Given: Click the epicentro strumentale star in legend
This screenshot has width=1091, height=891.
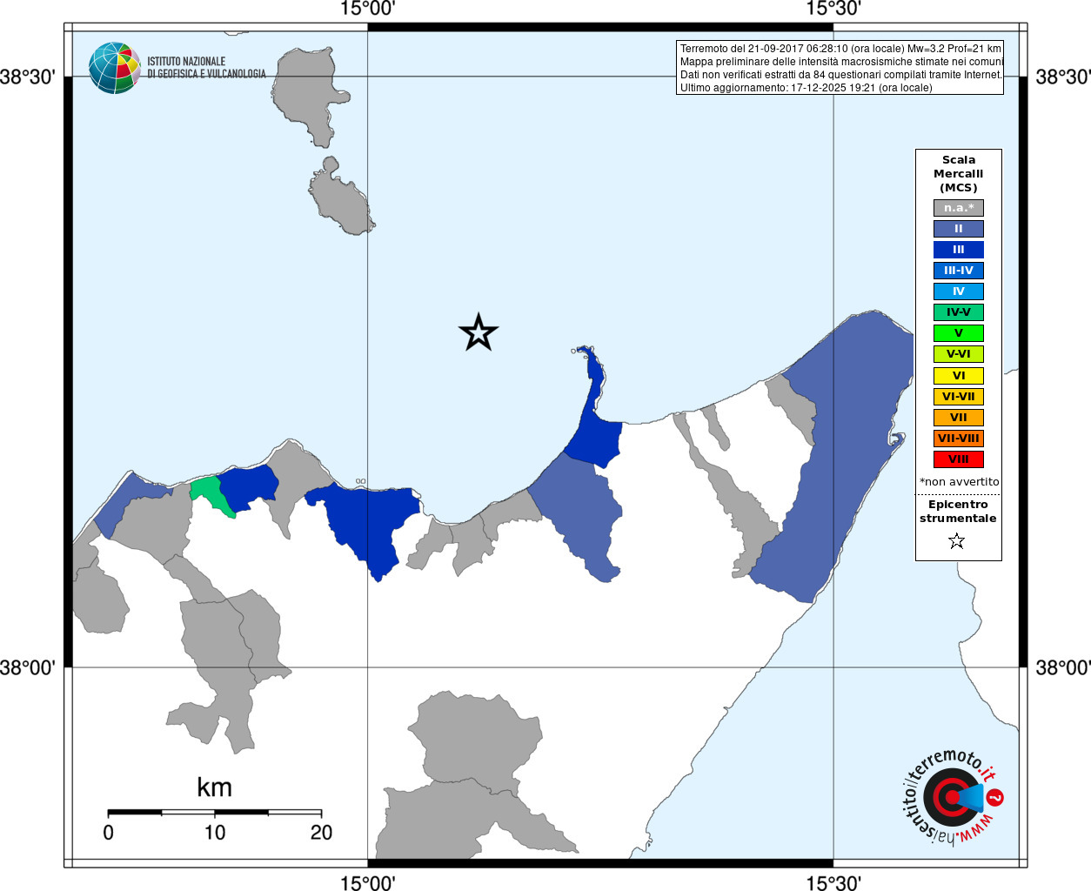Looking at the screenshot, I should pyautogui.click(x=957, y=541).
